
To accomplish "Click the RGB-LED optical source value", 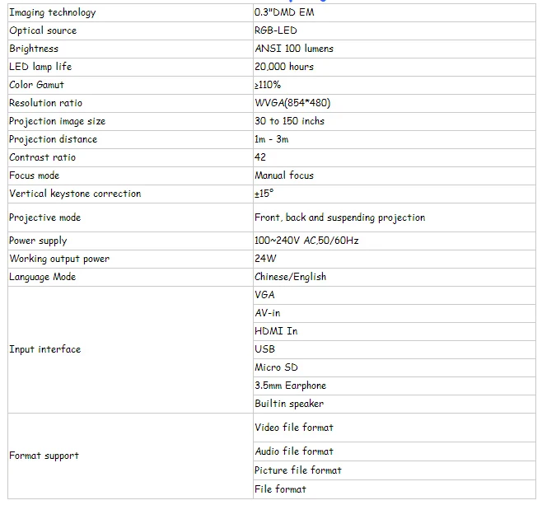I will (275, 30).
